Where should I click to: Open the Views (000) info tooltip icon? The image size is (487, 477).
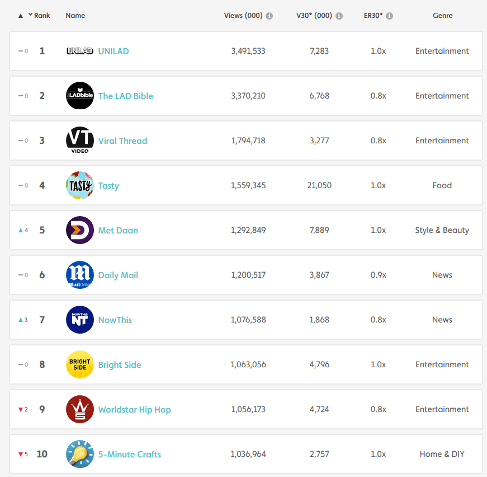click(x=269, y=16)
